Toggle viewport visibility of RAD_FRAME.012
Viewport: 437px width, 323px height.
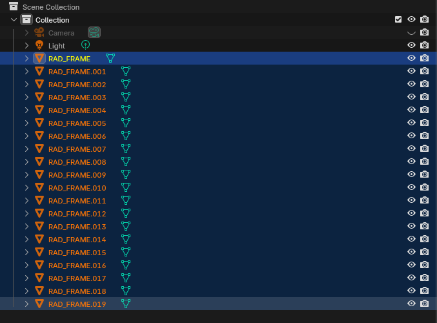pos(411,213)
